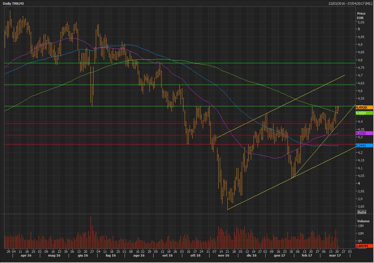Select the orange 4,4920 last price tag

tap(364, 107)
